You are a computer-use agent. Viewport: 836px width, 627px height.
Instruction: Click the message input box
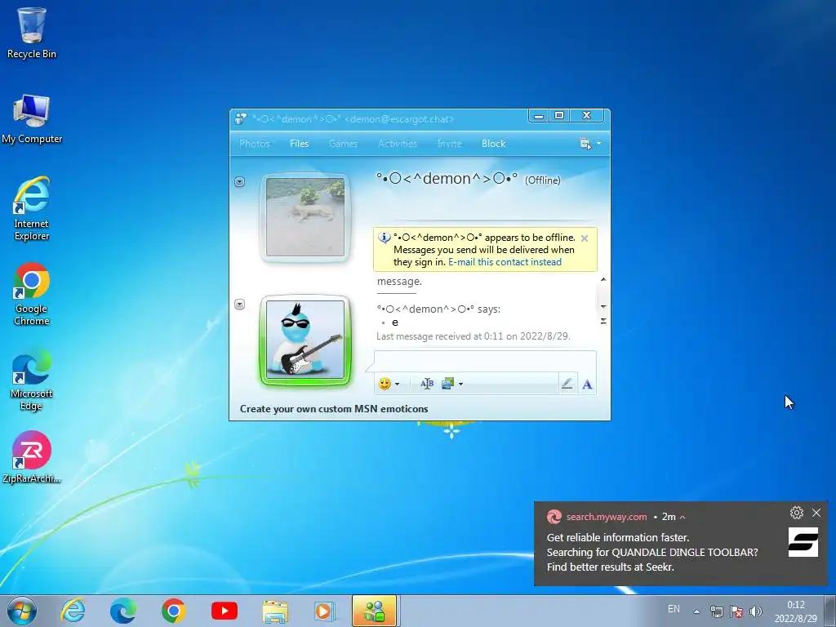(485, 362)
